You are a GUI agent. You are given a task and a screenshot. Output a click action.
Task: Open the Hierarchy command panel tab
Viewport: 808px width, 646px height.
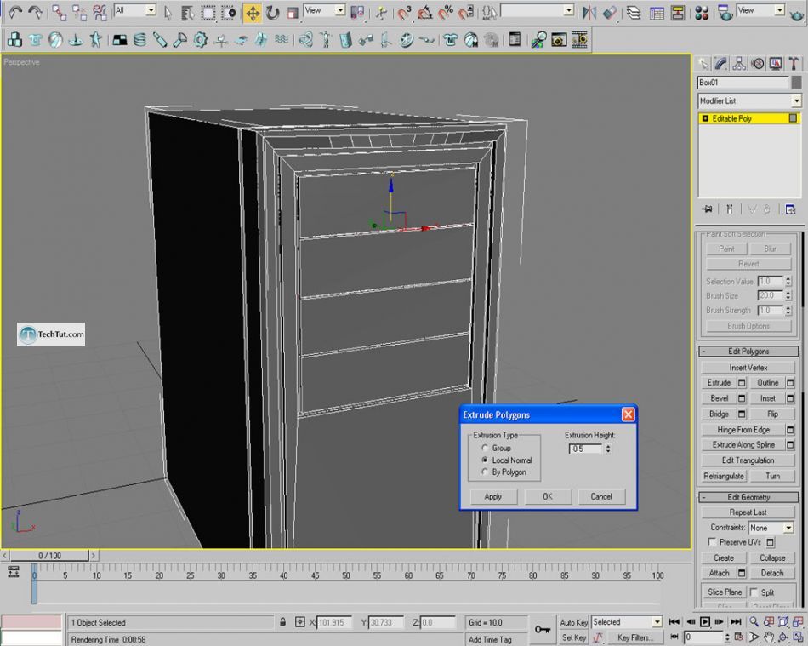[739, 63]
